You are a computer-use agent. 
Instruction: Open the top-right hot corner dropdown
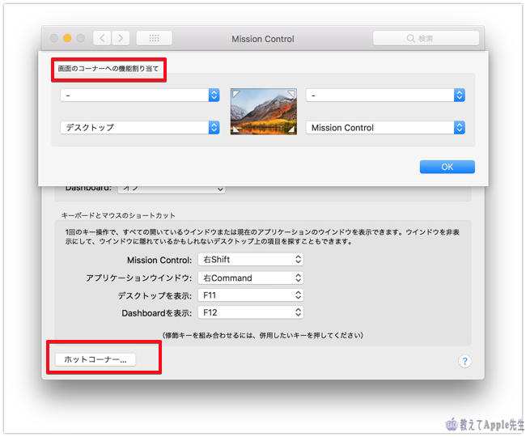(x=385, y=95)
